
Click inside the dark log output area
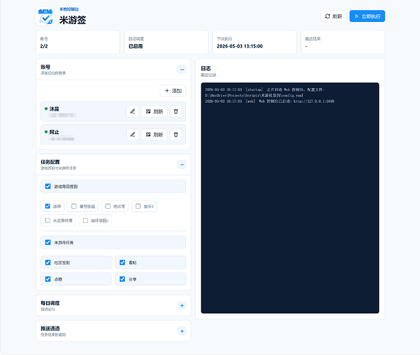pyautogui.click(x=290, y=198)
